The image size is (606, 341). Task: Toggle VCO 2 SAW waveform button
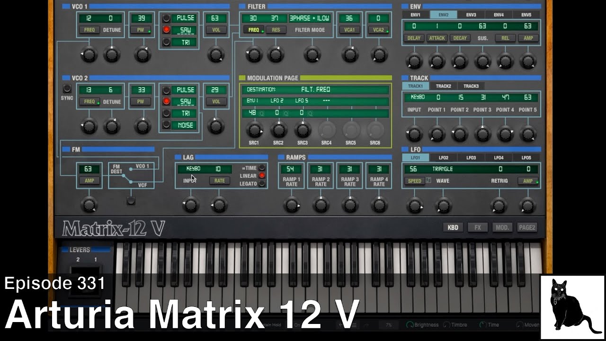coord(167,101)
